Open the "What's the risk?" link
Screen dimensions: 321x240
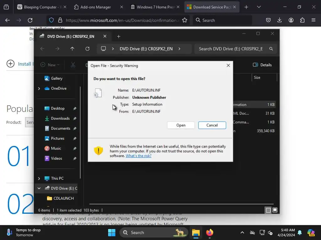tap(139, 156)
